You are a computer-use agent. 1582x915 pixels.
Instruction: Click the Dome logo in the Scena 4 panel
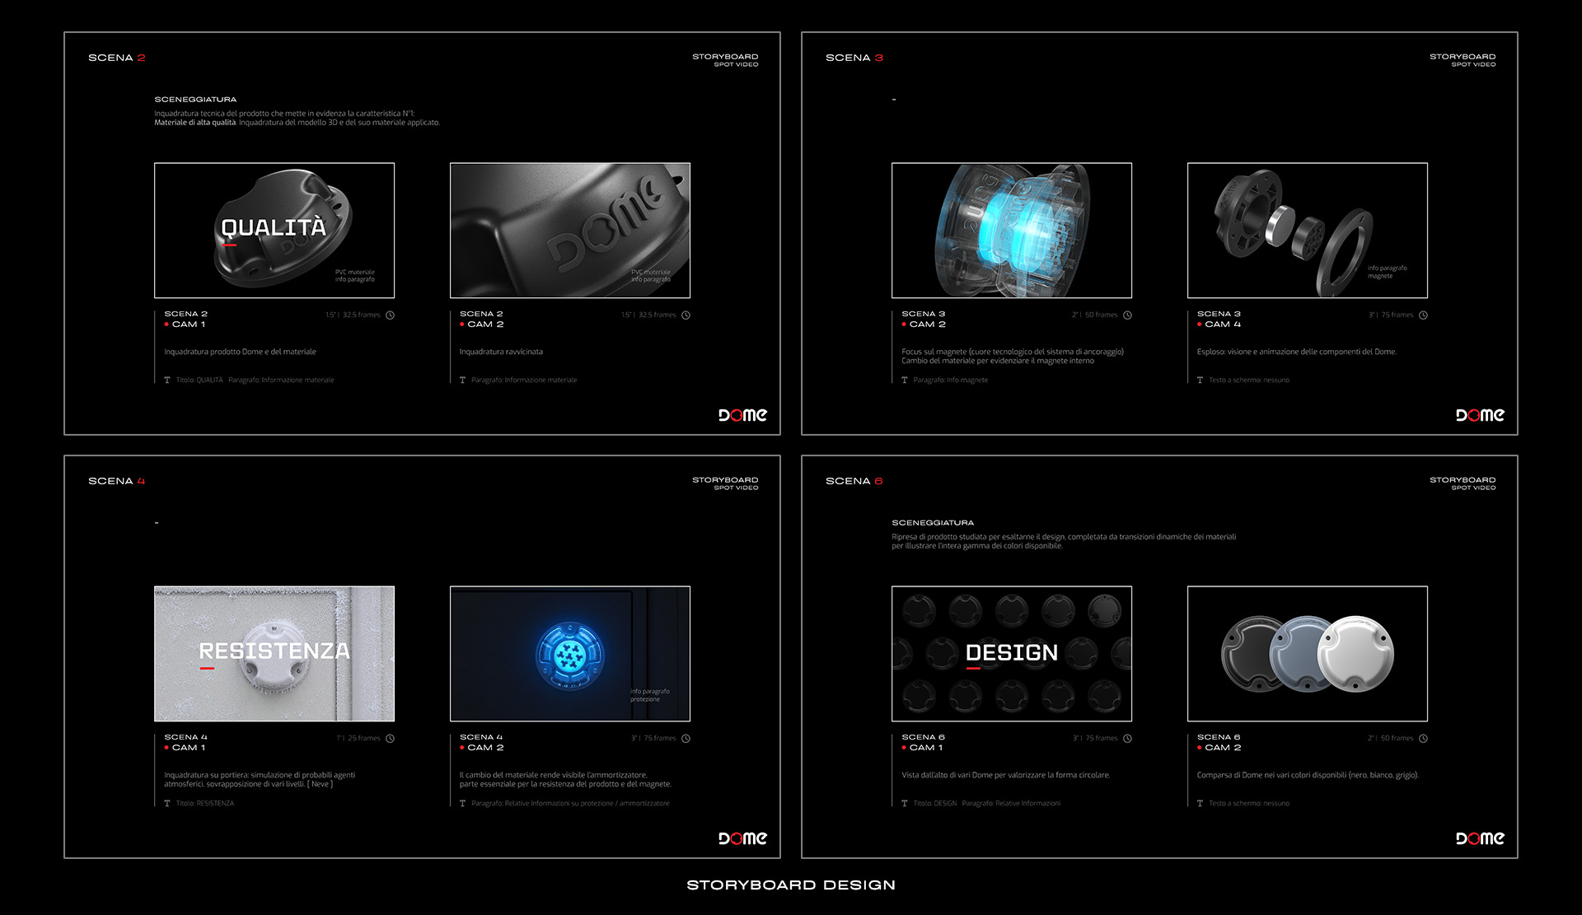[x=742, y=838]
